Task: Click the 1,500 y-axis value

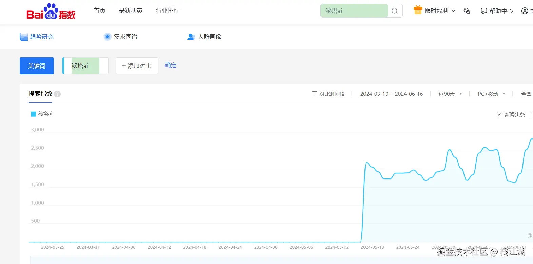Action: (x=37, y=184)
